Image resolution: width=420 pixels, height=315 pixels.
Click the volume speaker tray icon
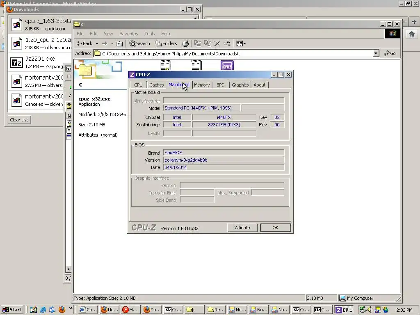pos(370,310)
